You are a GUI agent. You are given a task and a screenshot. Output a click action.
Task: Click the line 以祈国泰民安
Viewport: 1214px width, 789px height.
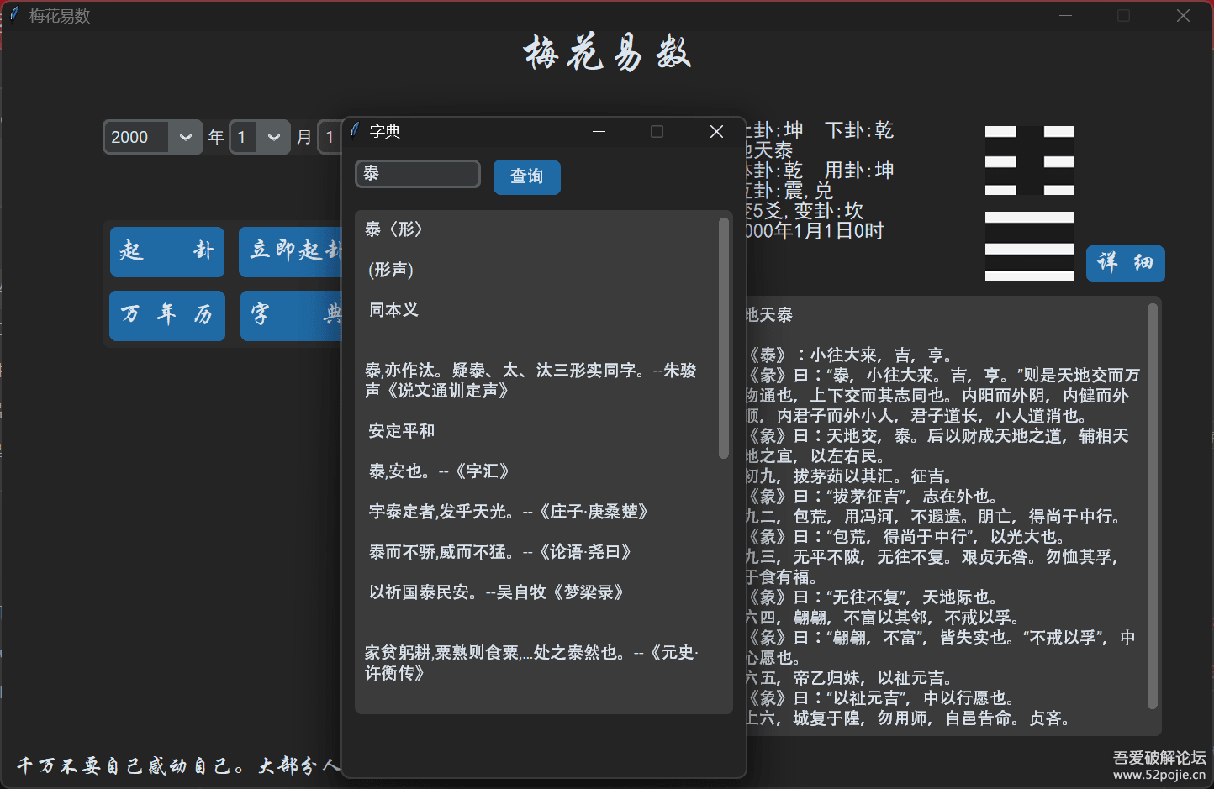pos(496,592)
